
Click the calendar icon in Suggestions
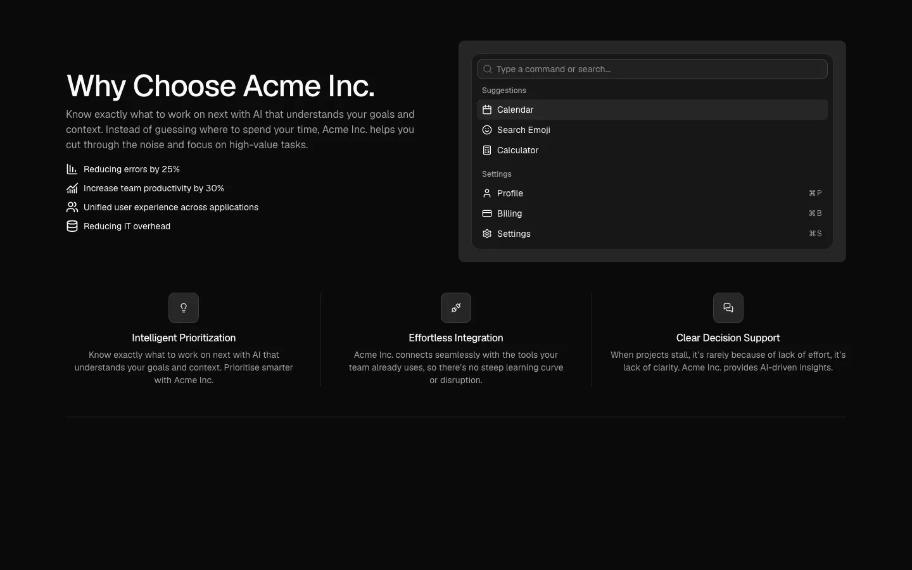click(x=487, y=110)
